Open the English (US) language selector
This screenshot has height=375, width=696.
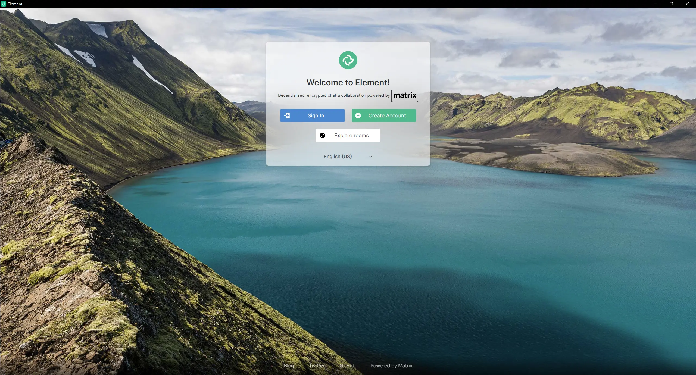pos(338,156)
